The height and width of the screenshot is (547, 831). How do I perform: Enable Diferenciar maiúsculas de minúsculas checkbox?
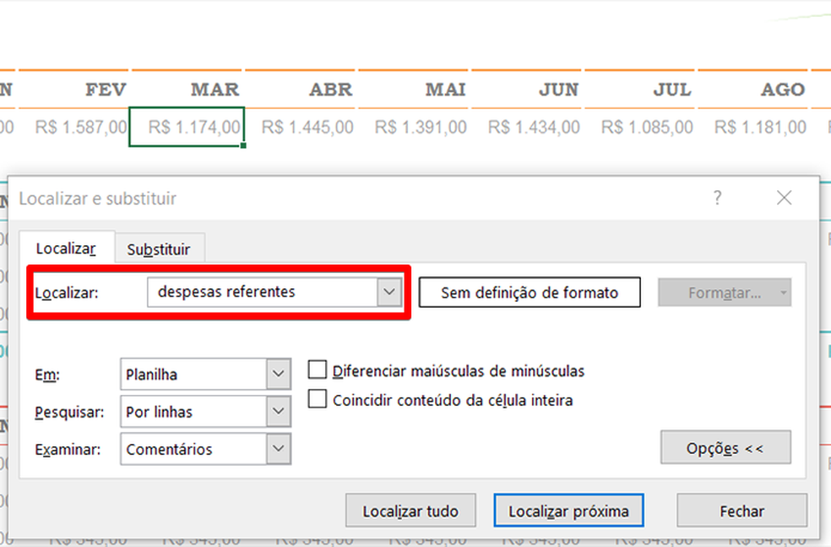tap(318, 369)
